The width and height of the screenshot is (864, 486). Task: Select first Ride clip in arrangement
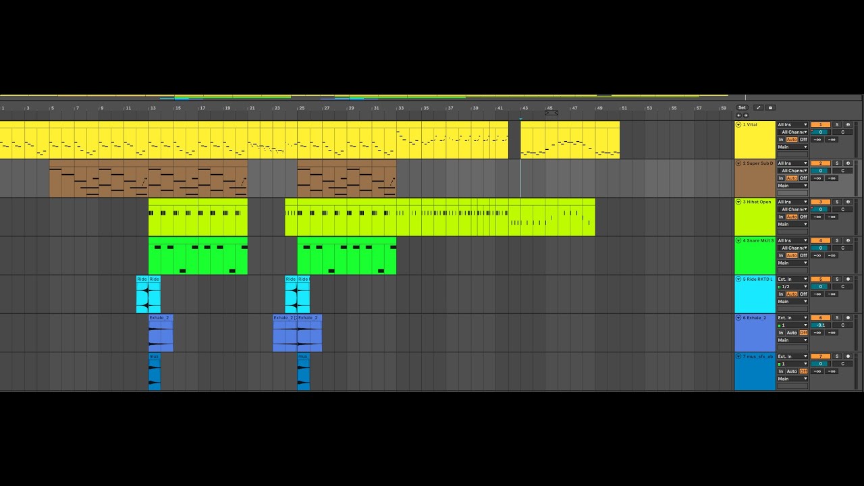(x=142, y=294)
